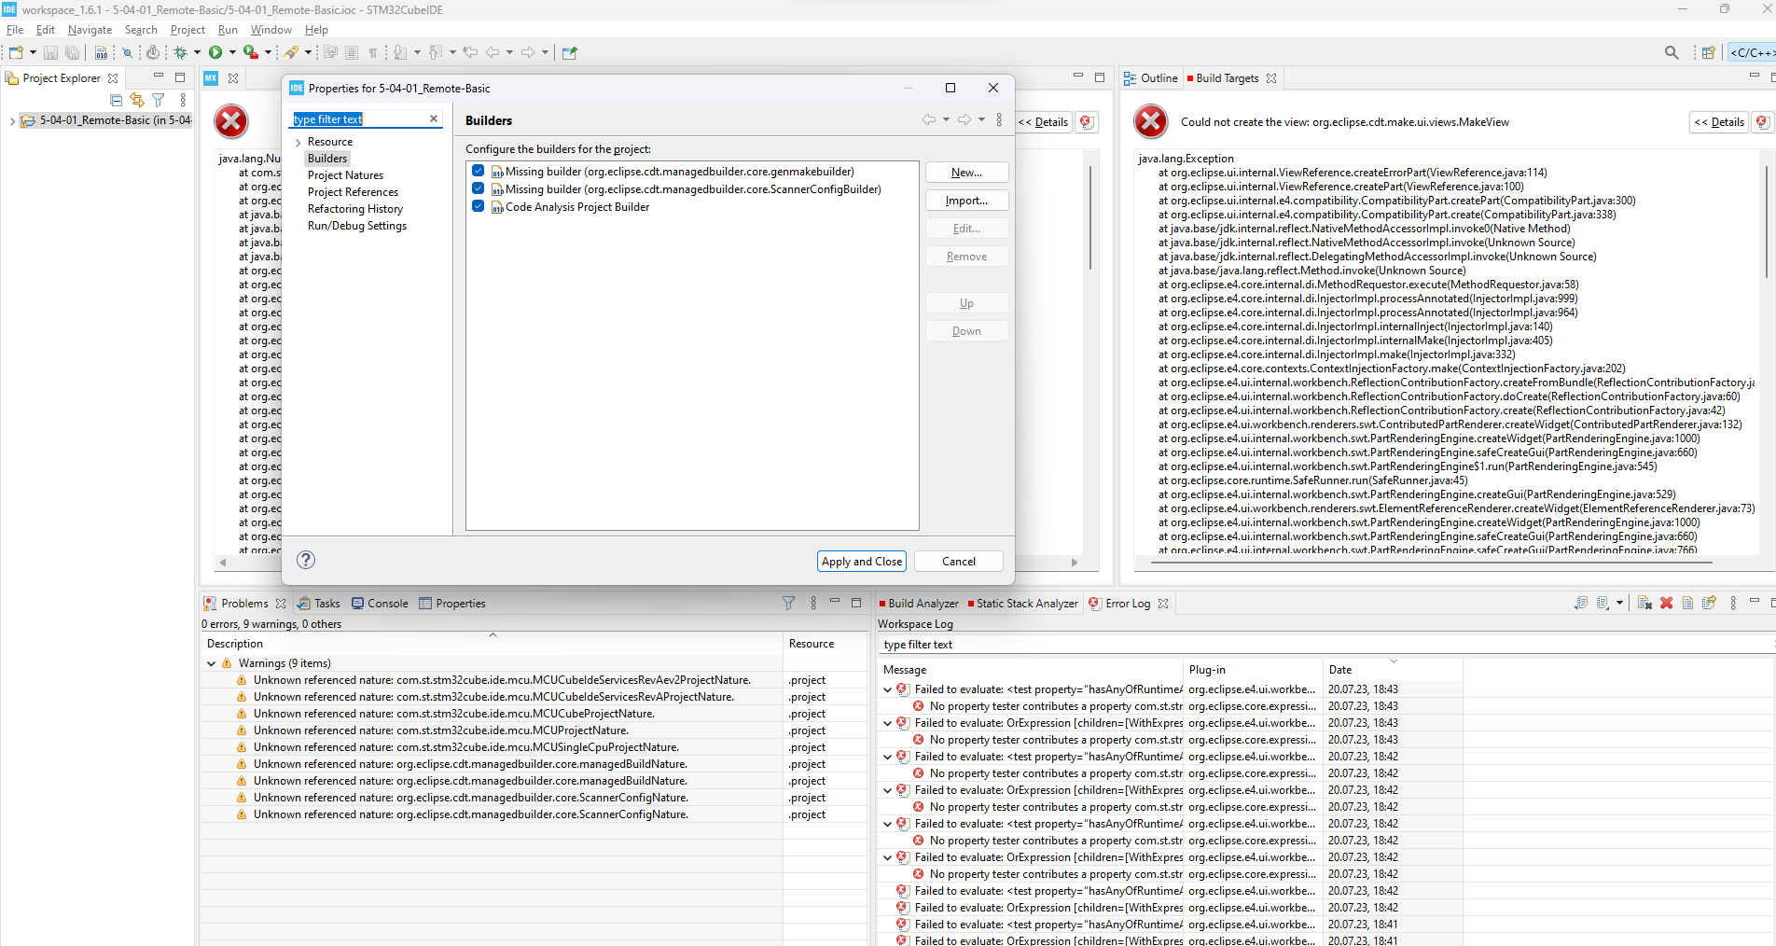Collapse the first Failed to evaluate entry
The height and width of the screenshot is (946, 1776).
[x=886, y=689]
